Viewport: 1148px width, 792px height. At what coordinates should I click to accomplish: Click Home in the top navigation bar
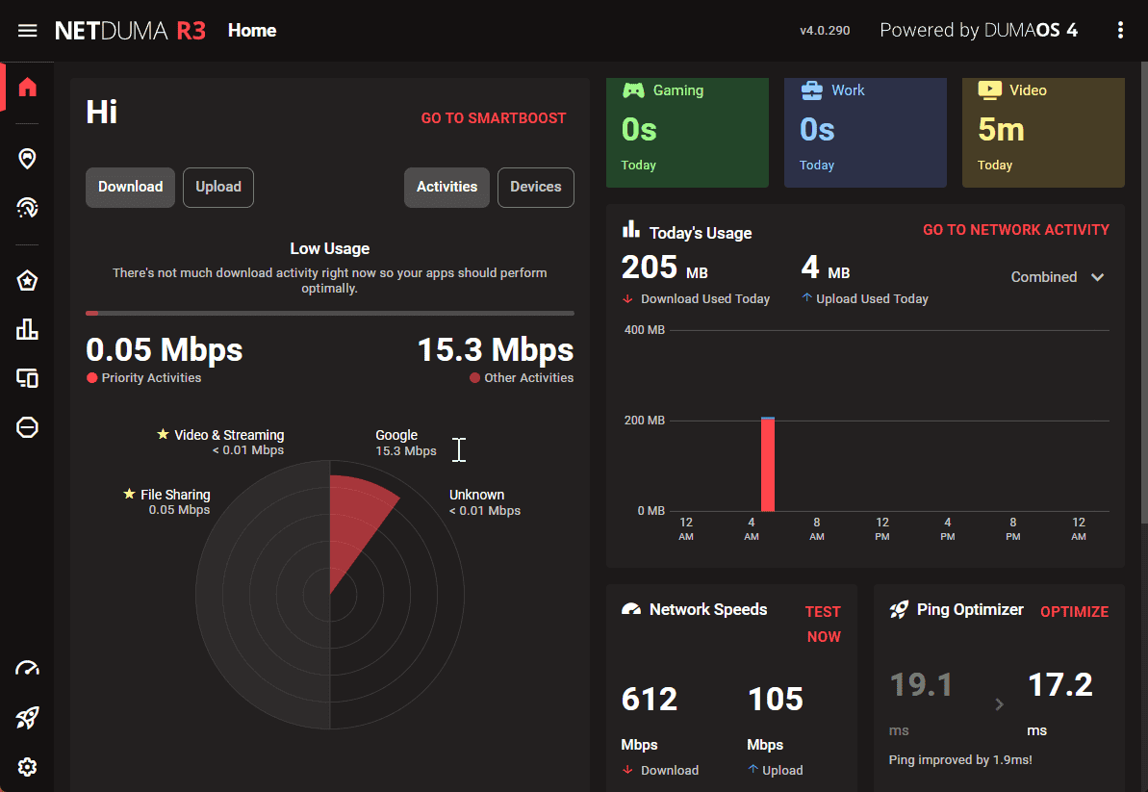[x=251, y=30]
